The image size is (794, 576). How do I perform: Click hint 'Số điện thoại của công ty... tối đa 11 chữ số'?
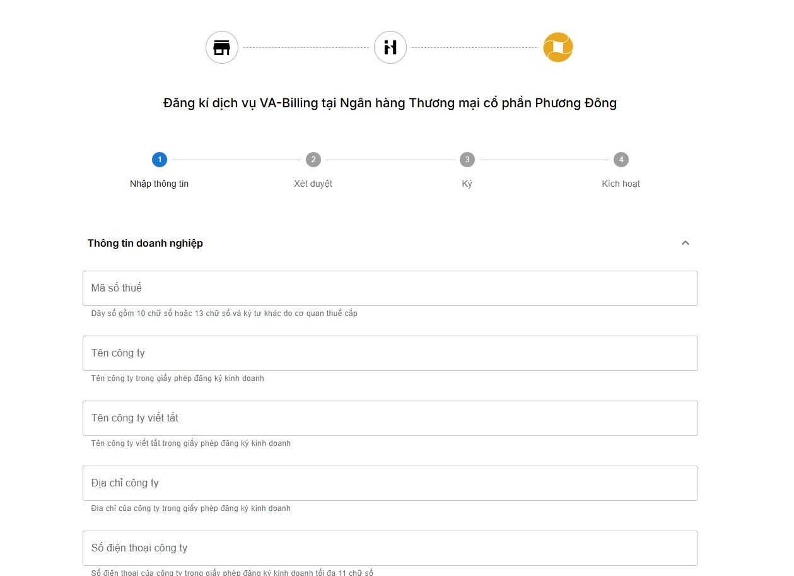pyautogui.click(x=232, y=573)
